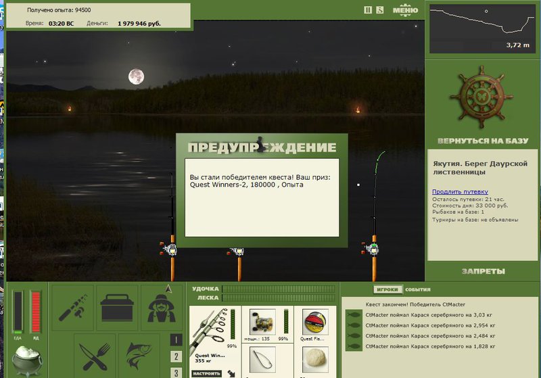Image resolution: width=541 pixels, height=378 pixels.
Task: Click the pause icon near МЕНЮ
Action: (368, 10)
